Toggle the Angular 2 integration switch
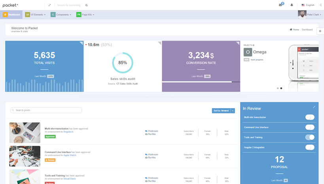The height and width of the screenshot is (184, 324). 310,147
